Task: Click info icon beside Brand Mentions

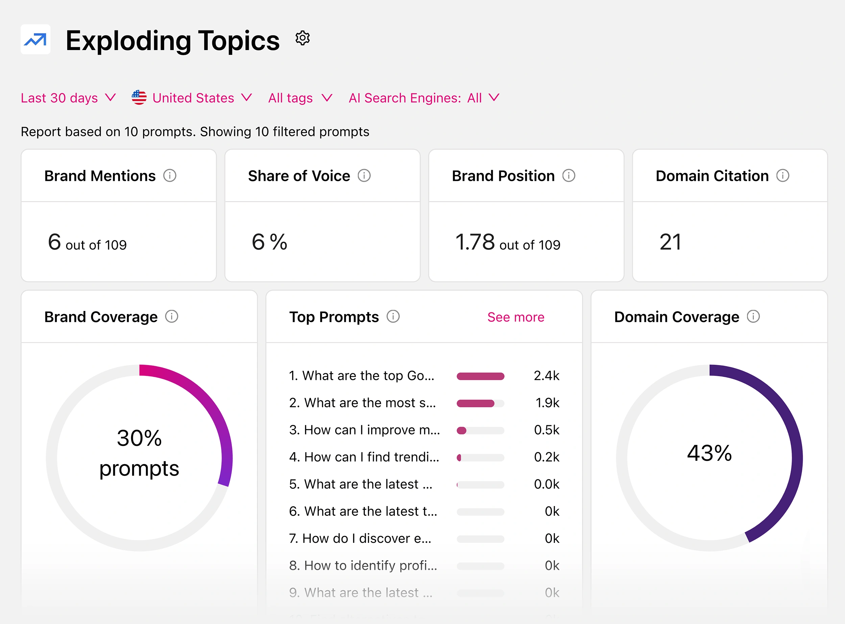Action: pos(170,176)
